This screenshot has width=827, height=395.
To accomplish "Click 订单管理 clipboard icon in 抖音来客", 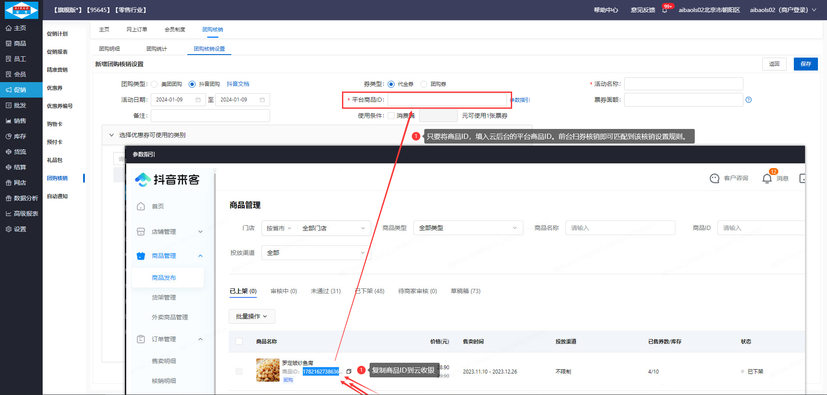I will pyautogui.click(x=141, y=339).
